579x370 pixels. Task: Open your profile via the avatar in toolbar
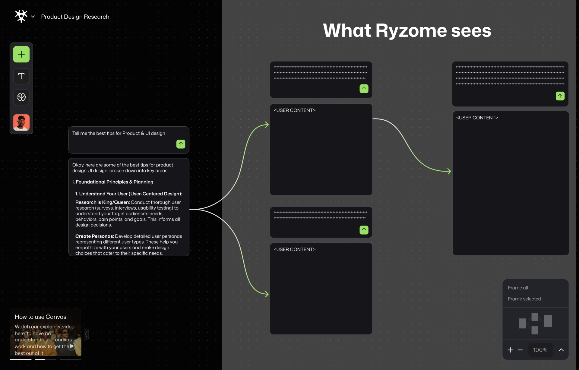click(21, 122)
